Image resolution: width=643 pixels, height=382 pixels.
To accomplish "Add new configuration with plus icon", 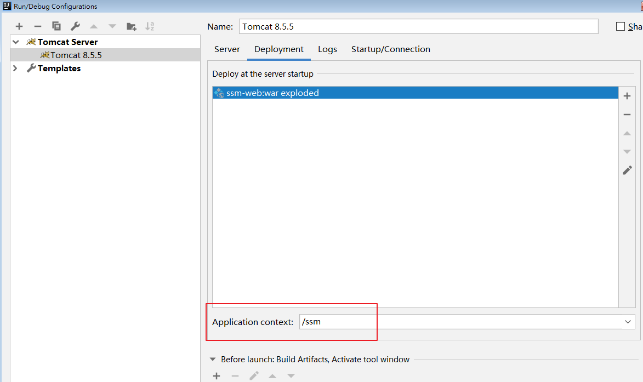I will [19, 26].
